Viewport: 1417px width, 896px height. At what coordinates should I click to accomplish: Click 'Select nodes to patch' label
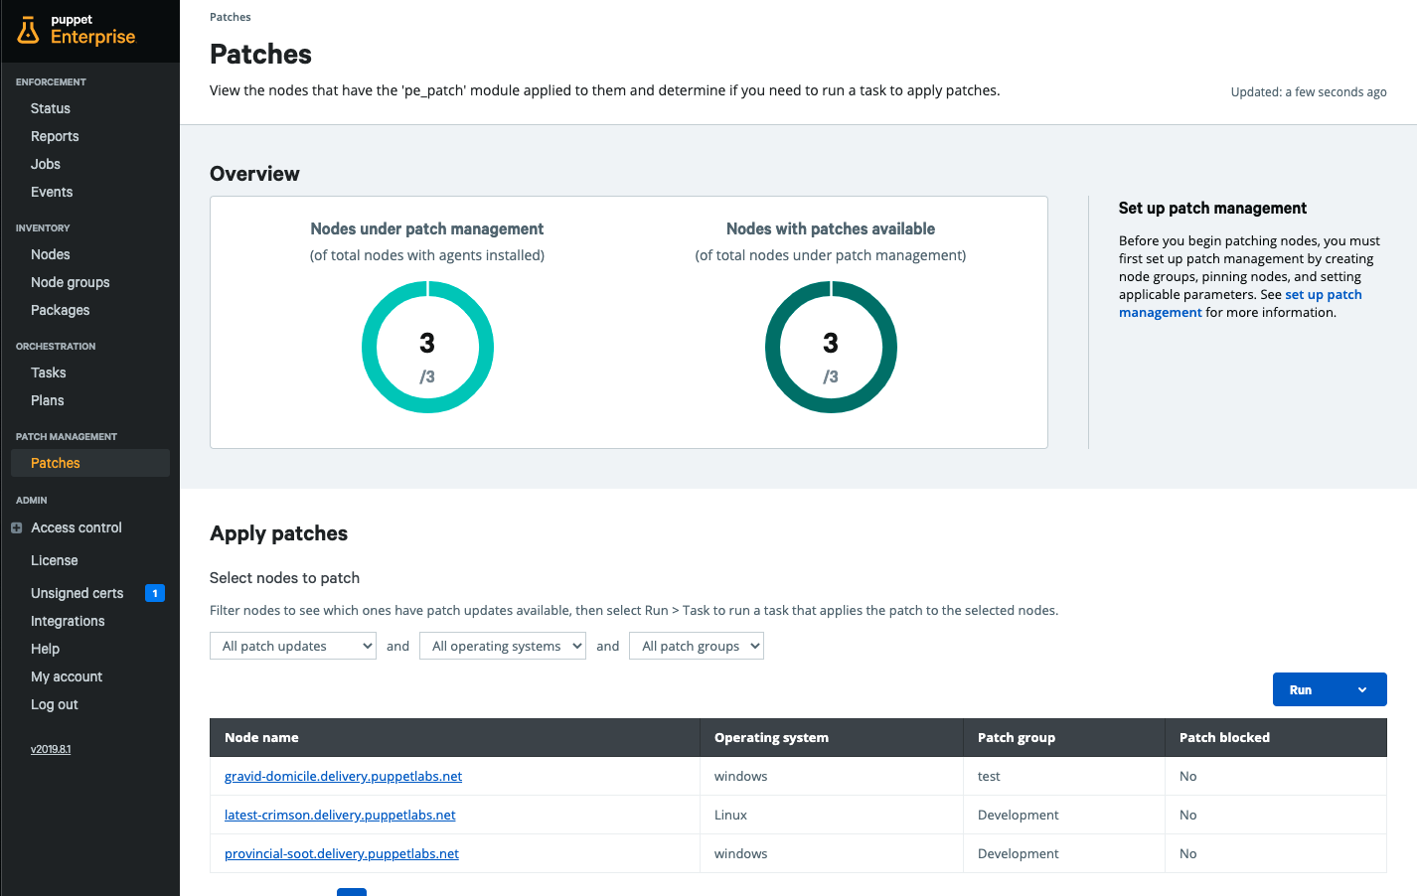pos(284,577)
